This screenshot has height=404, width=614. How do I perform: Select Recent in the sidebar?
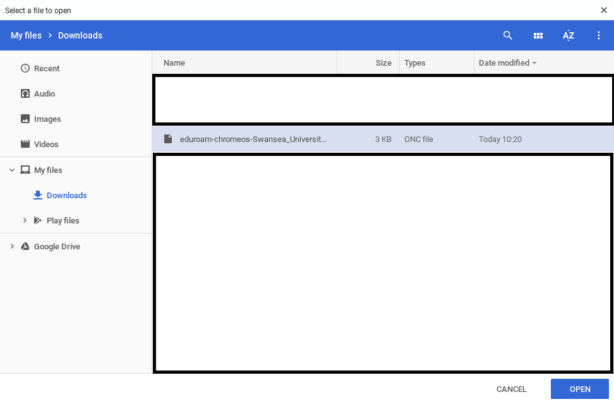(x=47, y=68)
